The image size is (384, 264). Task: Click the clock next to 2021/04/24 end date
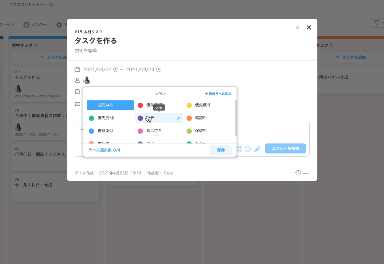click(159, 69)
